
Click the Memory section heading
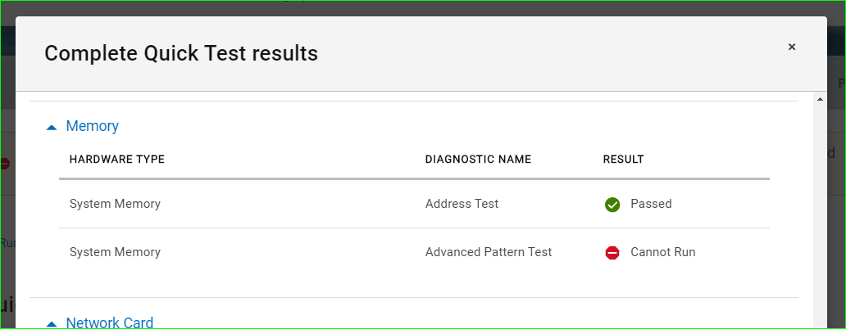coord(93,126)
